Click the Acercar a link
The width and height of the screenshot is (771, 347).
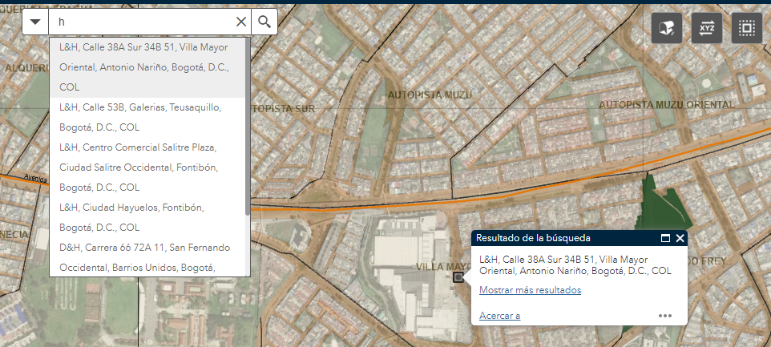click(x=499, y=316)
